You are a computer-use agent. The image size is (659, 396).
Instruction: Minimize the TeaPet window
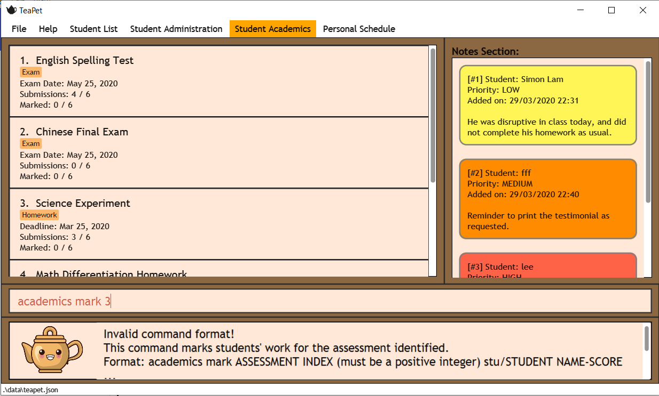[x=581, y=10]
